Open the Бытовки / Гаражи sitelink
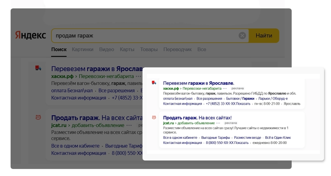Viewport: 331px width, 176px height. pos(240,99)
